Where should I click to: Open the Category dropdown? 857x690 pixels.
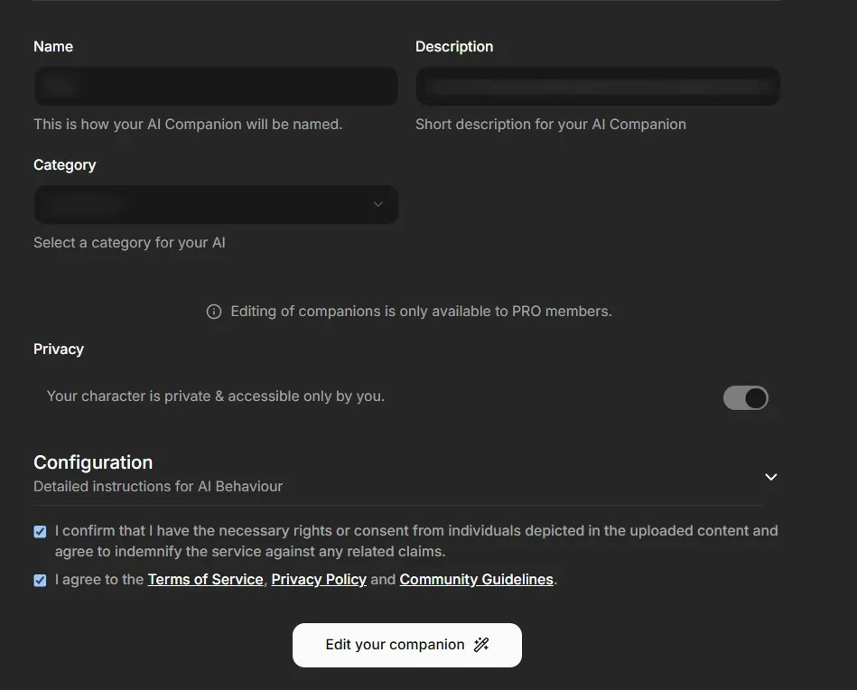point(216,204)
